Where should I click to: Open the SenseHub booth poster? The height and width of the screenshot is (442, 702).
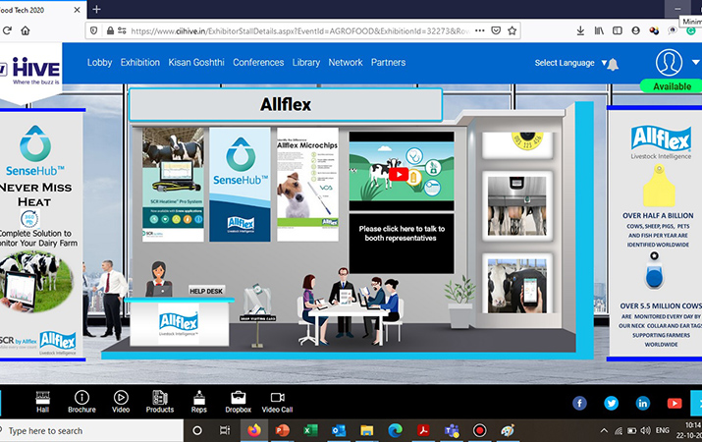[x=240, y=185]
